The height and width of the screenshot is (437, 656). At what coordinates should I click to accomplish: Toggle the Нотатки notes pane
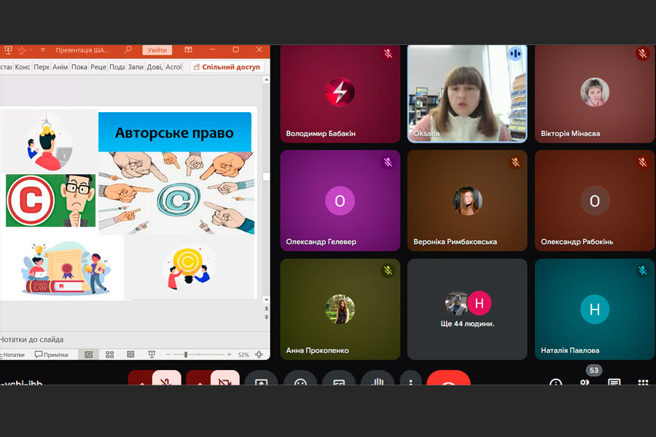click(x=13, y=355)
